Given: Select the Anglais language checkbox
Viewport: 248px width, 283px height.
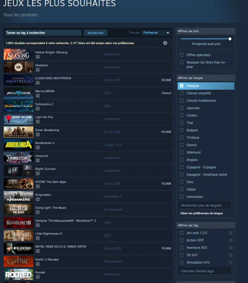Looking at the screenshot, I should coord(182,160).
